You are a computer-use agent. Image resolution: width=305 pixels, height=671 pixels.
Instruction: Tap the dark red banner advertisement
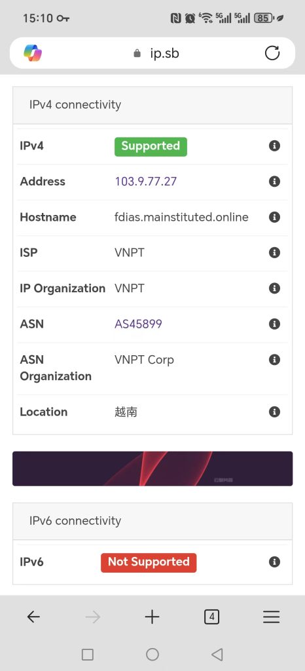point(152,469)
